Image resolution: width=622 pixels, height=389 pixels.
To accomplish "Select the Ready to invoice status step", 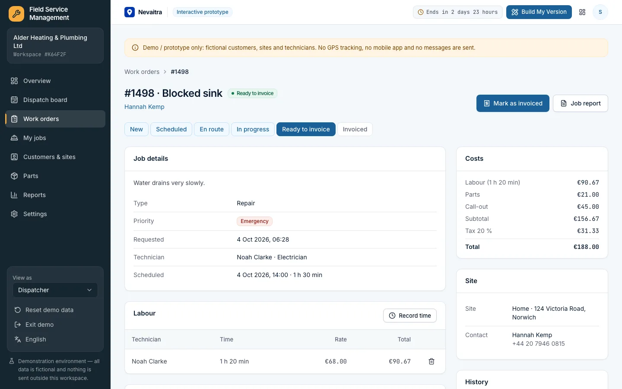I will pyautogui.click(x=306, y=129).
